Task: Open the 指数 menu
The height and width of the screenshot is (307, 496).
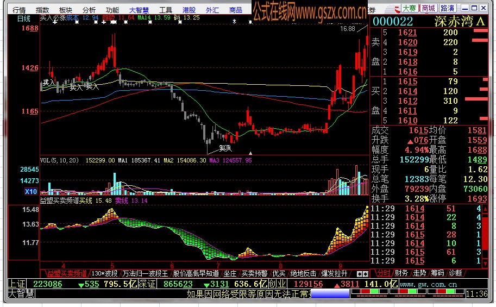Action: 42,10
